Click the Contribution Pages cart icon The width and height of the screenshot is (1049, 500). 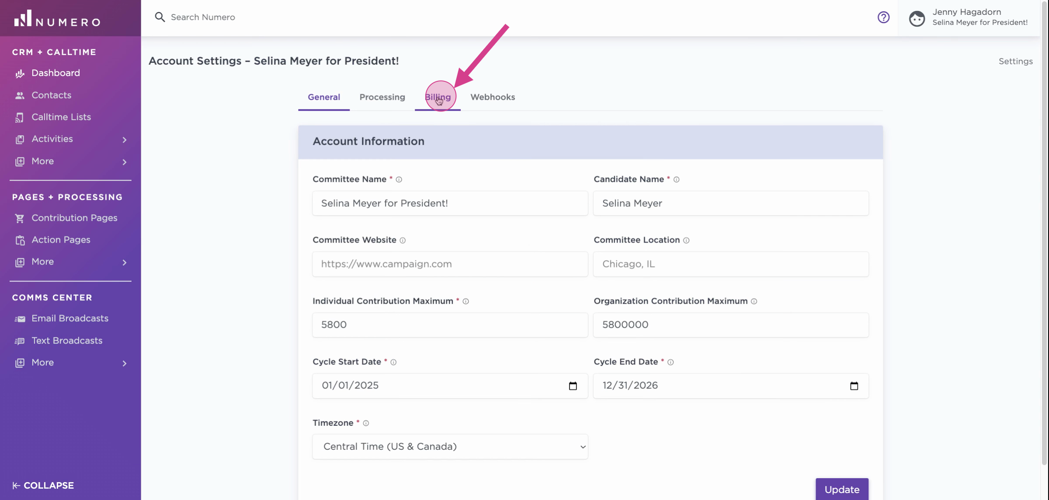[x=20, y=218]
